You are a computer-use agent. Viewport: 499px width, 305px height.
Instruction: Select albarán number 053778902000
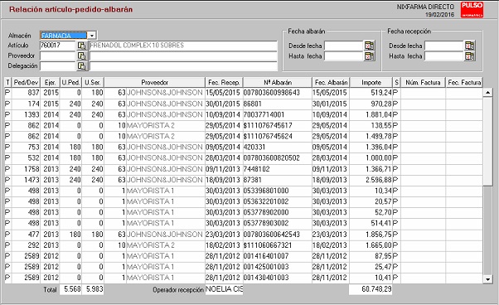click(266, 212)
